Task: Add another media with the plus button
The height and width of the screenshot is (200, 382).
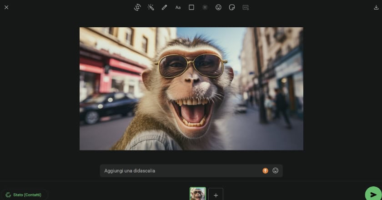Action: point(216,195)
